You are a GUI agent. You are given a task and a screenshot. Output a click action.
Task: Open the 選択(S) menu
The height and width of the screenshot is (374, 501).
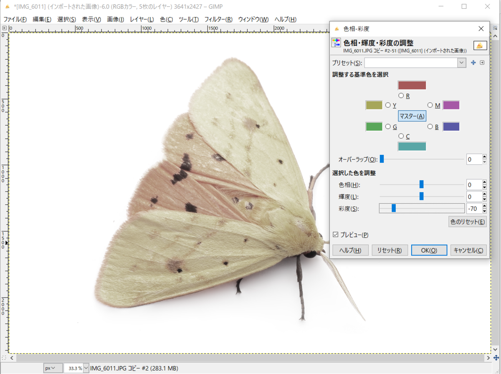click(67, 19)
